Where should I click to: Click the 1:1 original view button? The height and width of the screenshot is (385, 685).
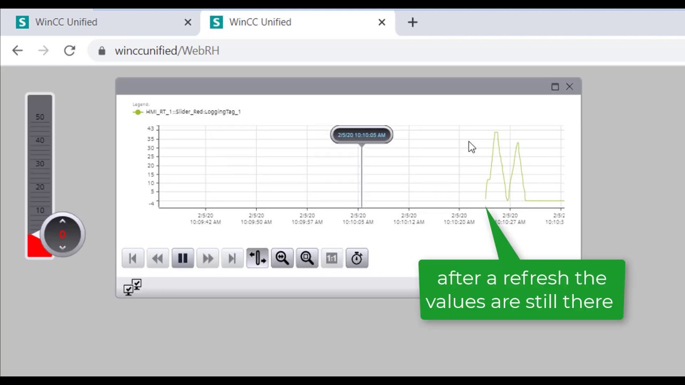tap(332, 258)
